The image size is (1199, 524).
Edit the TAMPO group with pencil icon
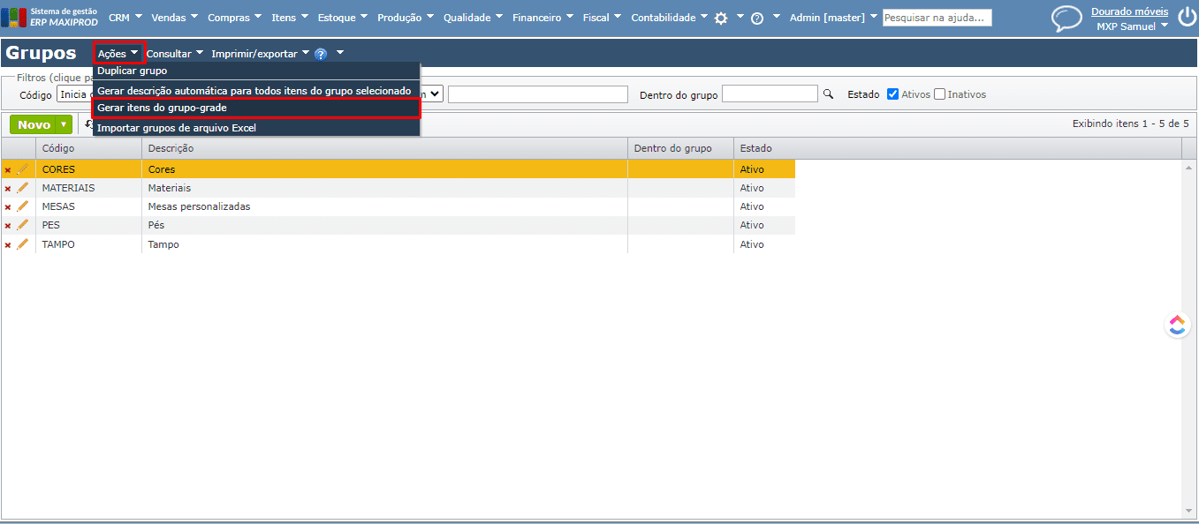pos(23,244)
